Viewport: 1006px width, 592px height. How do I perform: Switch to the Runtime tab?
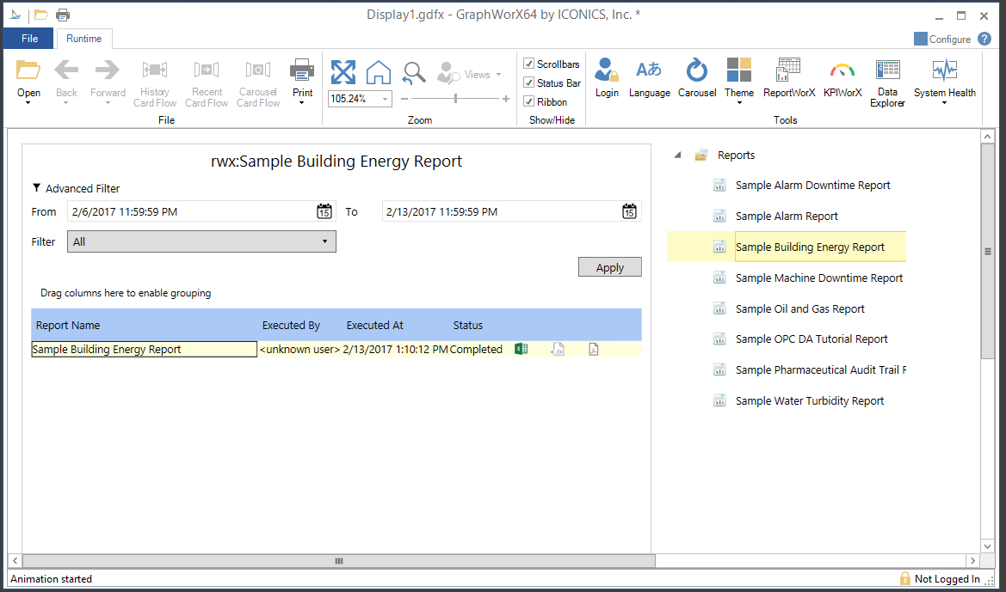pos(83,39)
